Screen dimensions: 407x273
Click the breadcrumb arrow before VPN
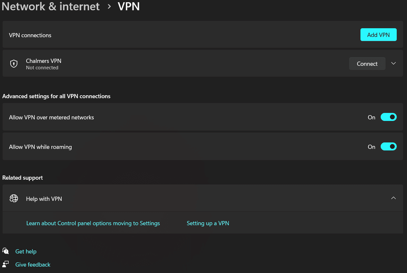[x=109, y=7]
